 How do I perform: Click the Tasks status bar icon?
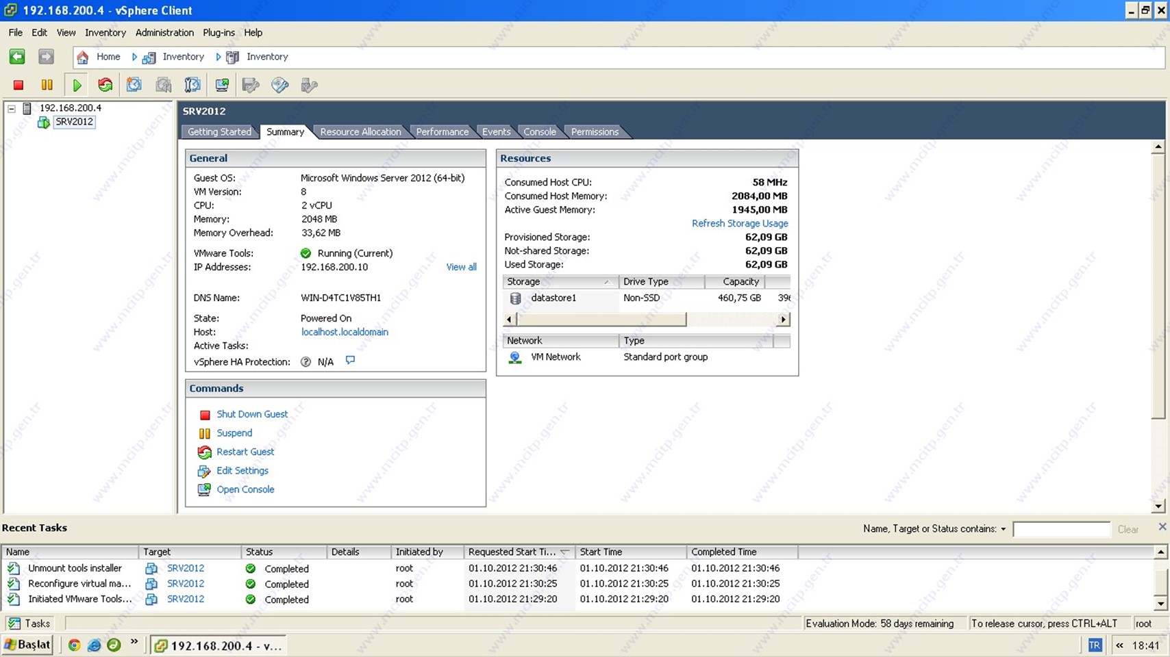[14, 623]
